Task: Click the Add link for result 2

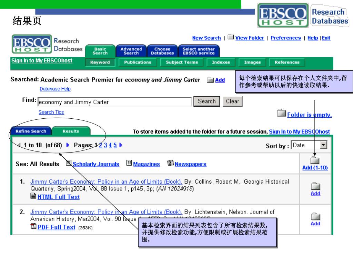Action: (x=315, y=224)
